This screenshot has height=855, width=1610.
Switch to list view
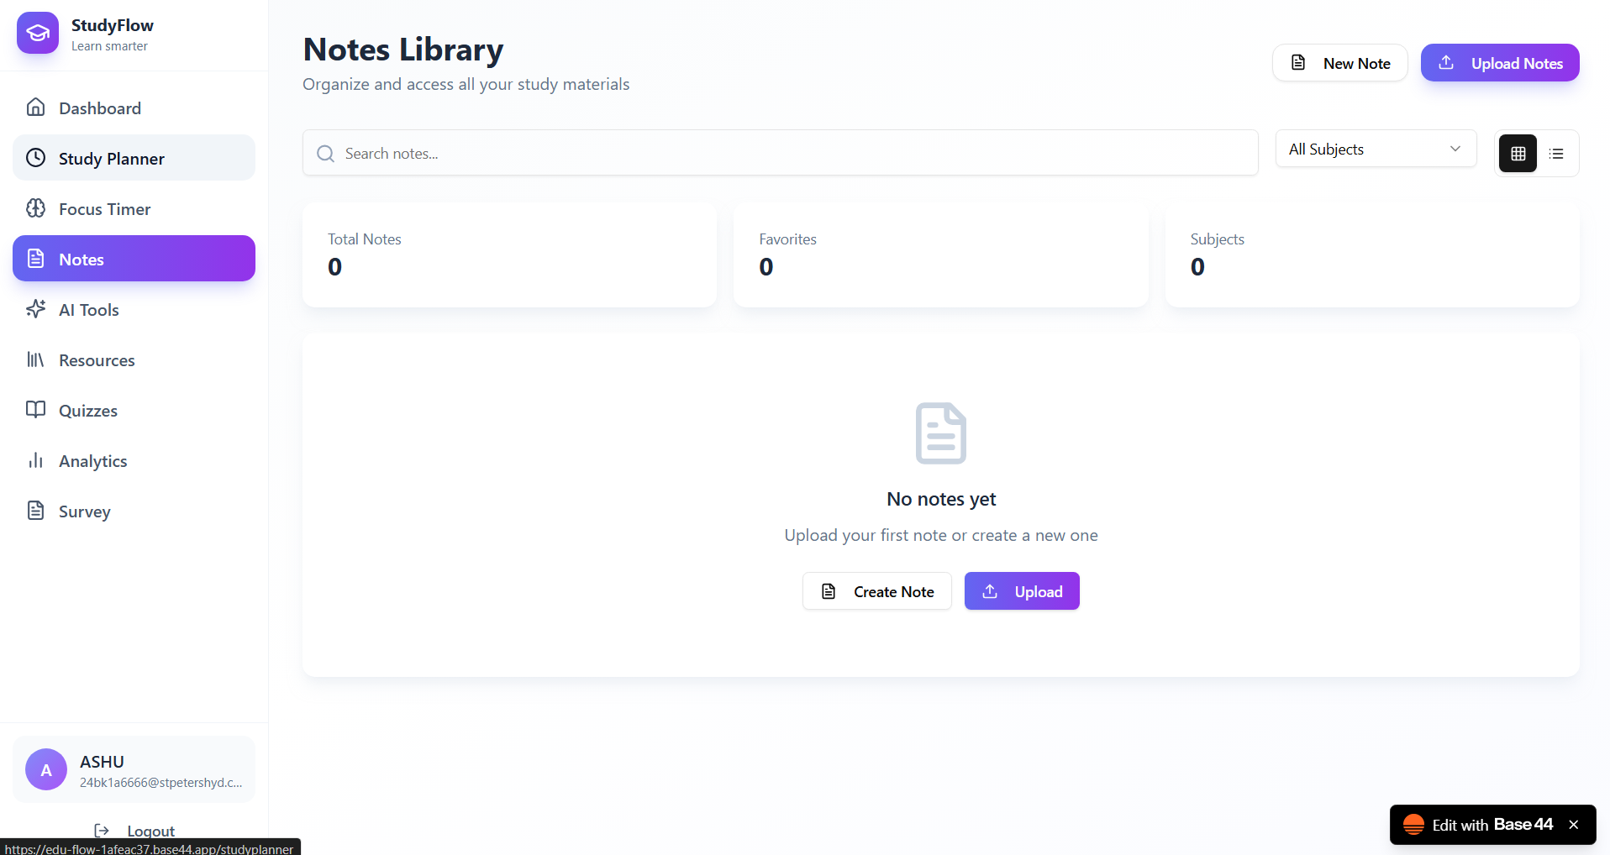coord(1556,153)
